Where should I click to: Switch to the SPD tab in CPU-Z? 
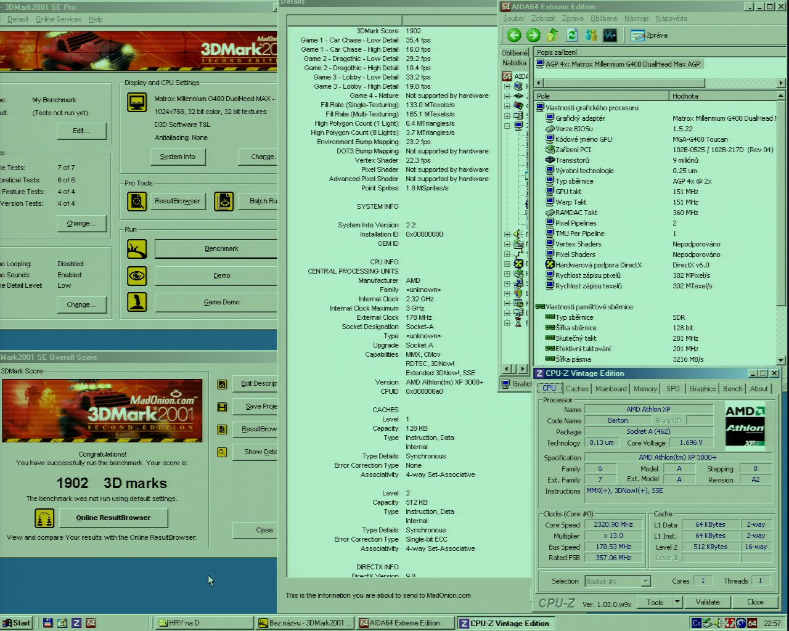pyautogui.click(x=673, y=389)
